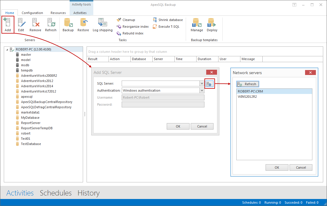Select ApexSQLBackupCentralRepository database
The image size is (327, 206).
click(x=47, y=102)
